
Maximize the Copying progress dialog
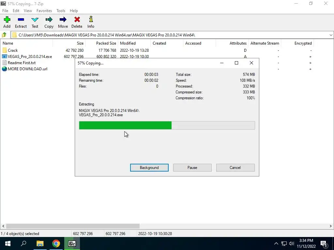(236, 63)
